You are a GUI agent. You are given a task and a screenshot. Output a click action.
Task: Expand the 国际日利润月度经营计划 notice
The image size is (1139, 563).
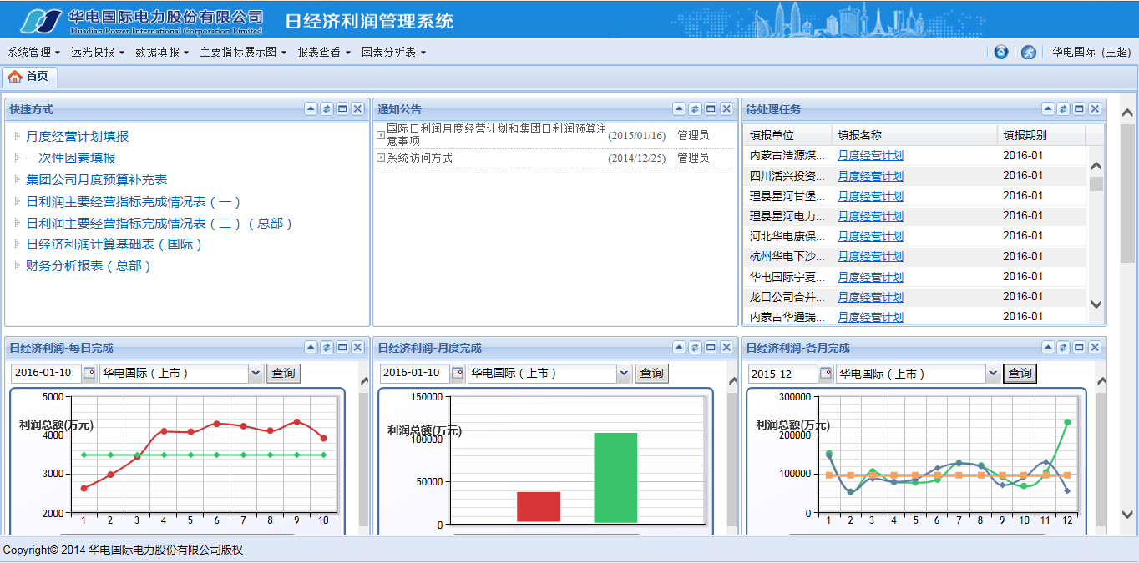click(x=381, y=135)
